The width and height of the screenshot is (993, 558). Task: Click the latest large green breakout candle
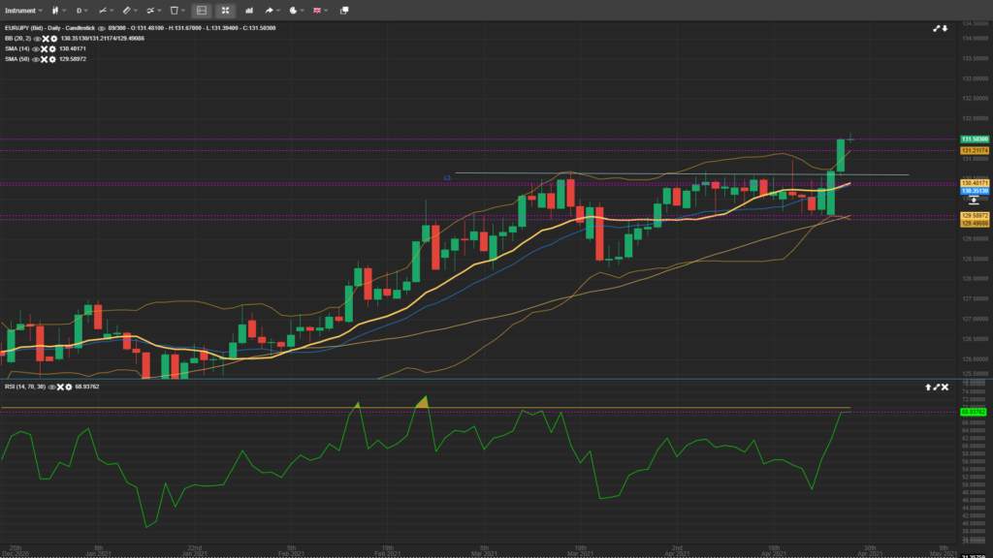point(841,156)
